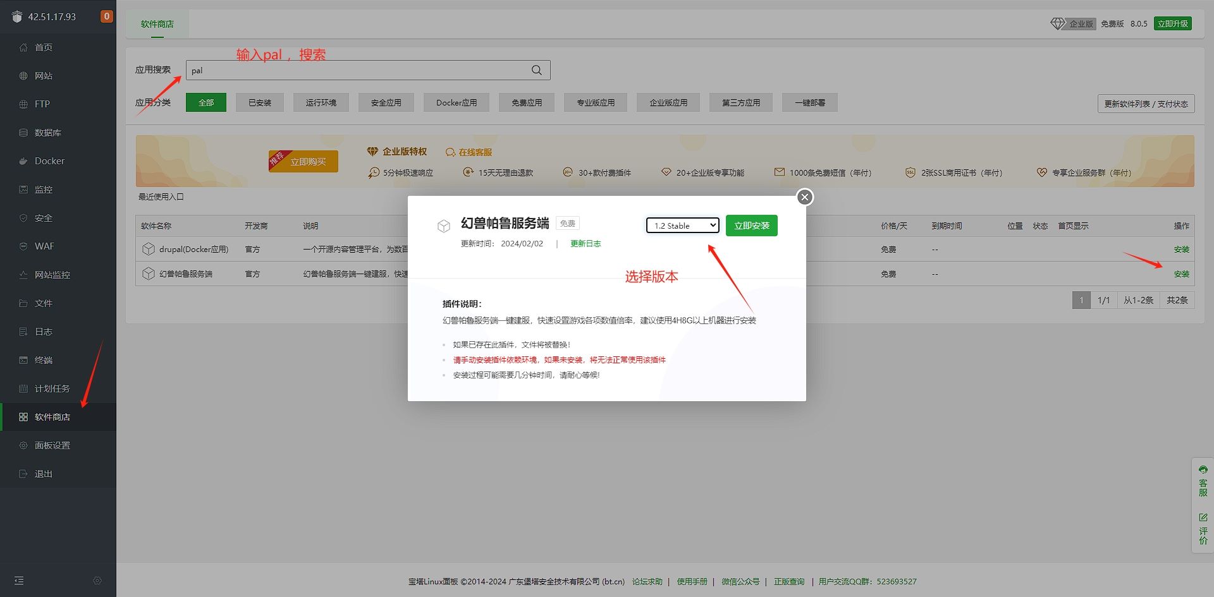Go to FTP in sidebar
Image resolution: width=1214 pixels, height=597 pixels.
[x=42, y=104]
